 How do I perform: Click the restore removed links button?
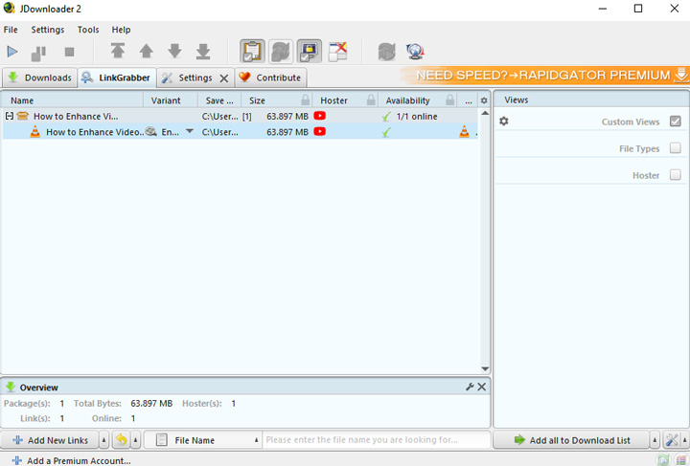pos(122,439)
